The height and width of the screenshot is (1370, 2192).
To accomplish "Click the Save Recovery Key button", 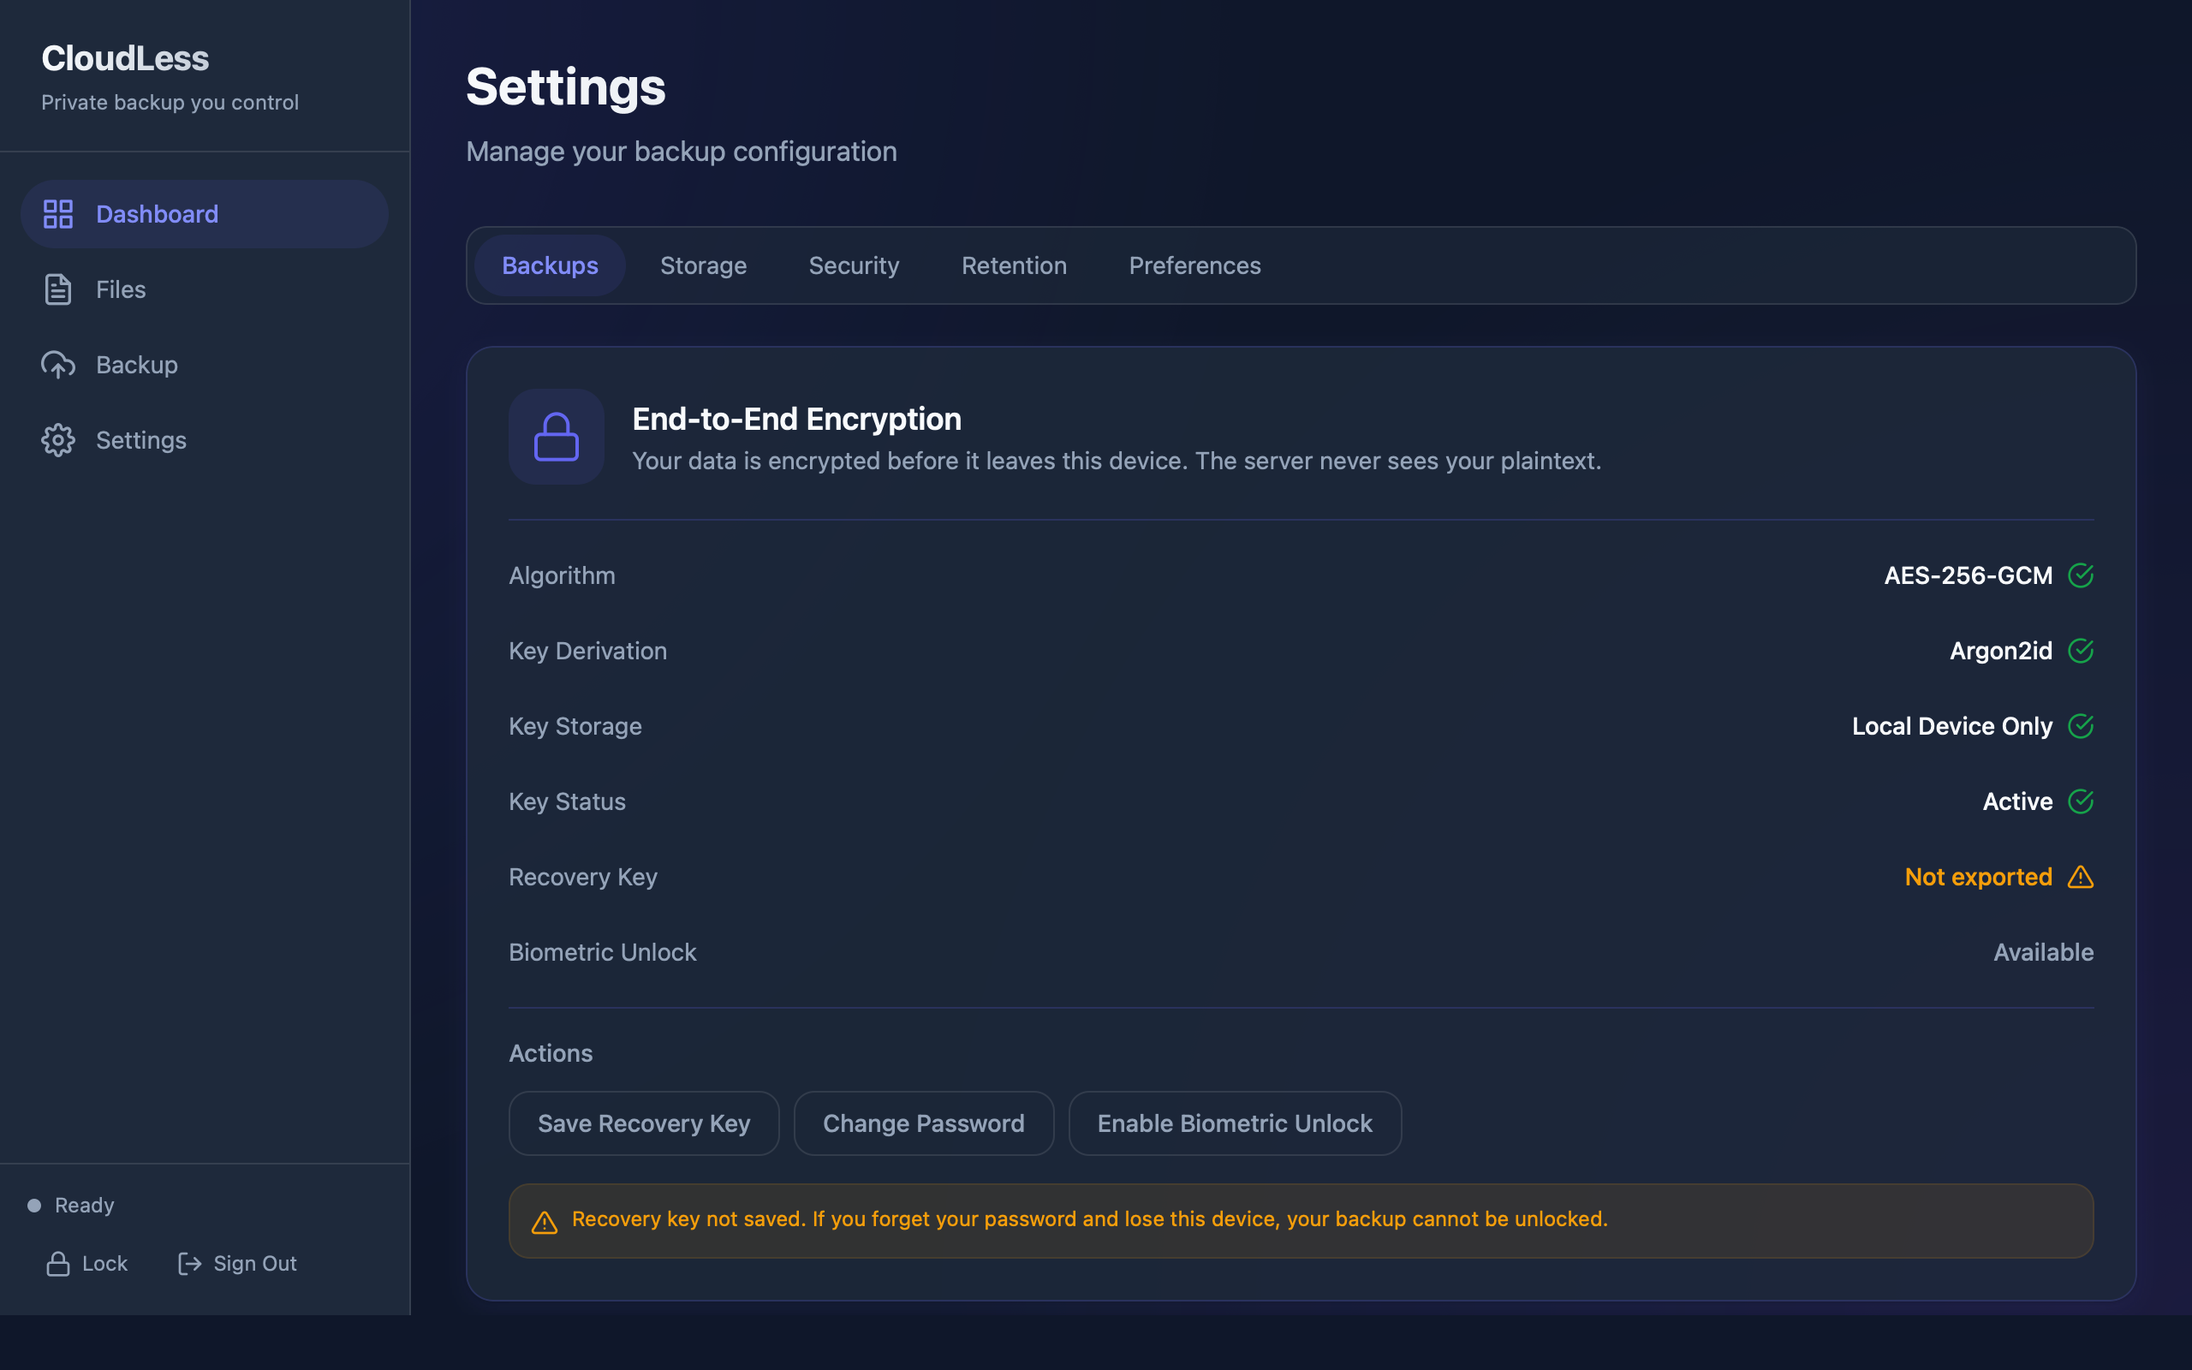I will (x=644, y=1123).
